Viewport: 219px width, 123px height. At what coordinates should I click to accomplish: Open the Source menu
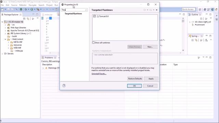14,5
